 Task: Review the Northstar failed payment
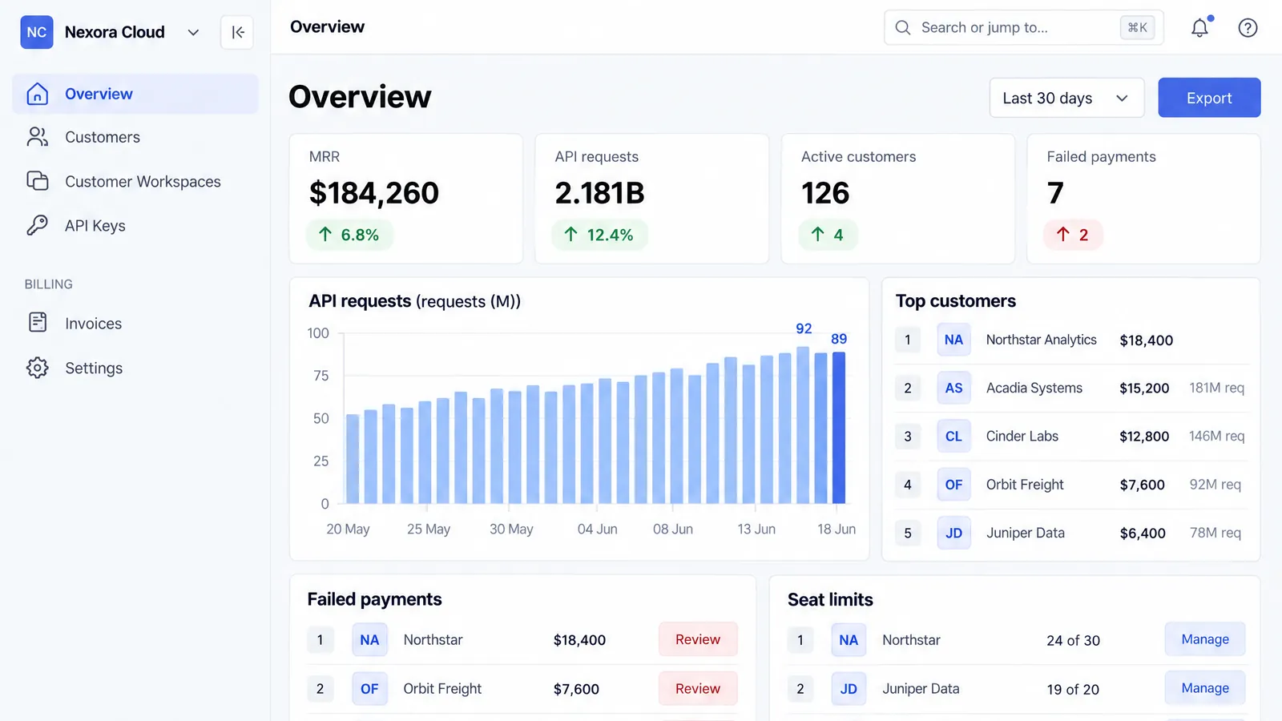click(x=698, y=639)
